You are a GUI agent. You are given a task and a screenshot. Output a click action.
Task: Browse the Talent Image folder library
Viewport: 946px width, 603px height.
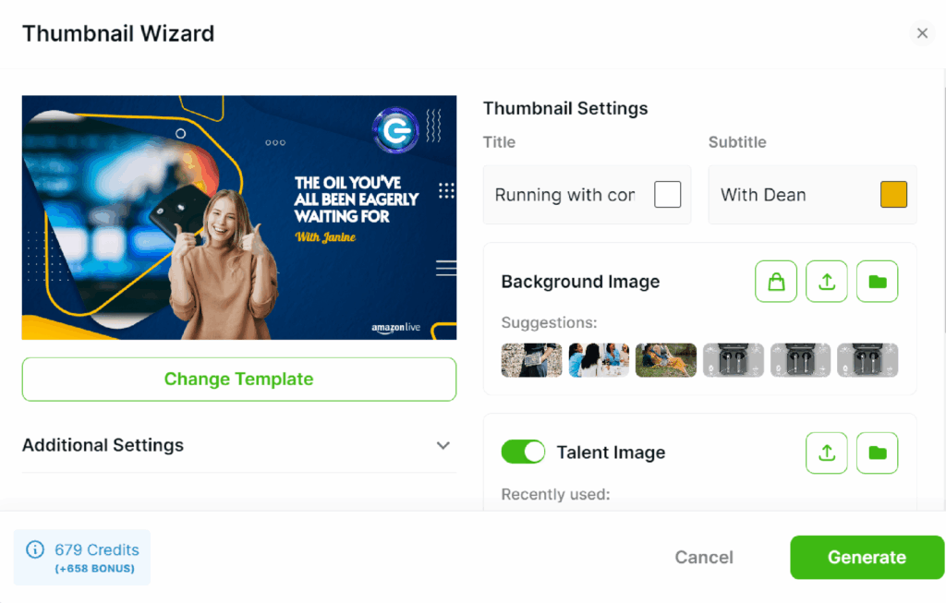pyautogui.click(x=877, y=452)
